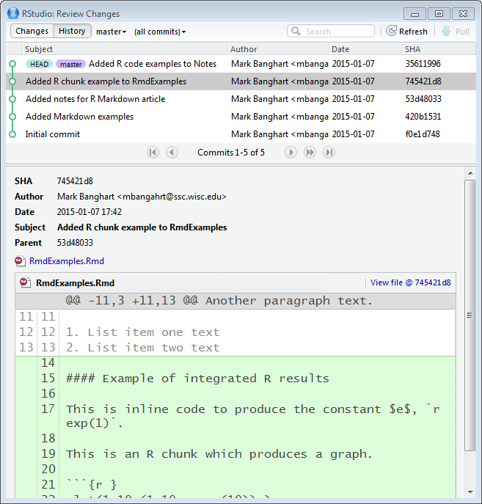The height and width of the screenshot is (504, 482).
Task: Click View file @ 745421d8 link
Action: (410, 282)
